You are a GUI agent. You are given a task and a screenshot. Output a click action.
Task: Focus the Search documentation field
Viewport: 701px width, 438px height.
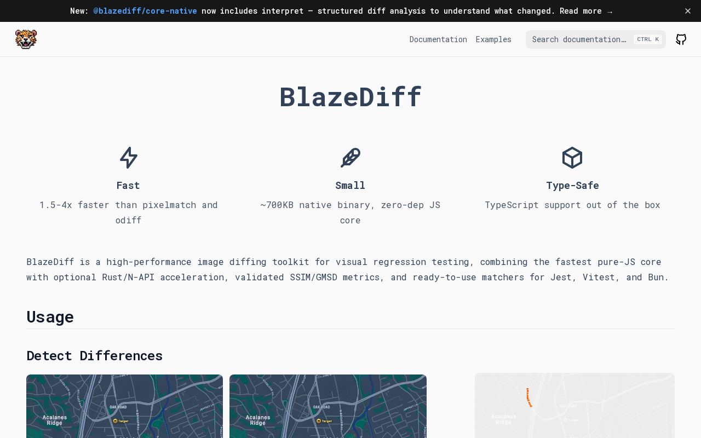[596, 39]
